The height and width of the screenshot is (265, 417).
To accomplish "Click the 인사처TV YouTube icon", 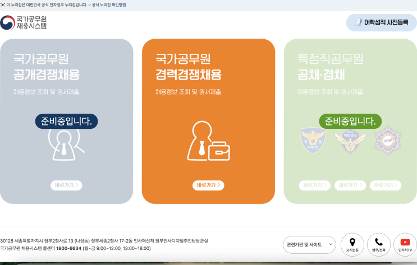I will (x=405, y=245).
